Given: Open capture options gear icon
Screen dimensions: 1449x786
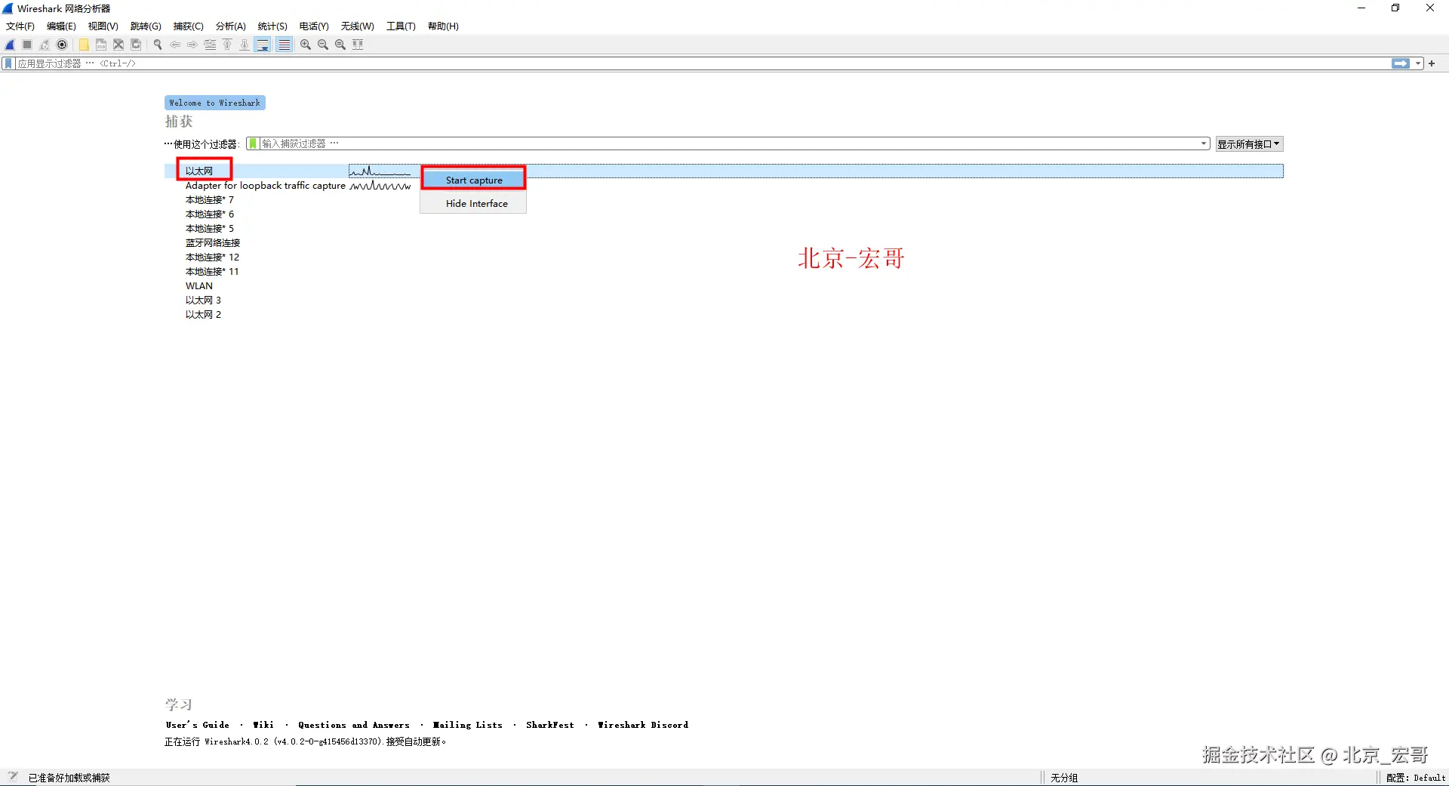Looking at the screenshot, I should coord(62,45).
